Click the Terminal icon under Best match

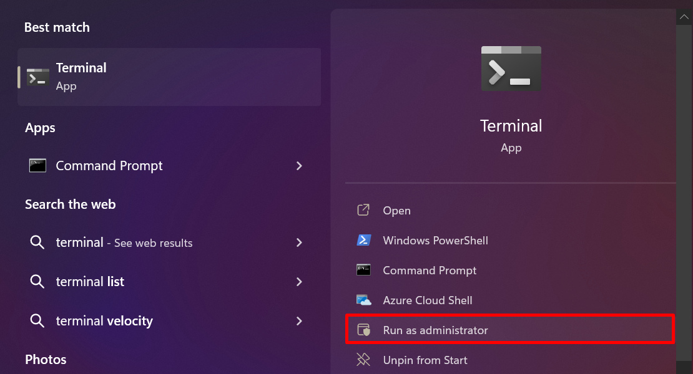[x=36, y=76]
